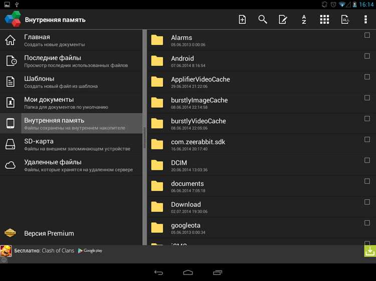Check the box for Alarms folder

click(367, 35)
